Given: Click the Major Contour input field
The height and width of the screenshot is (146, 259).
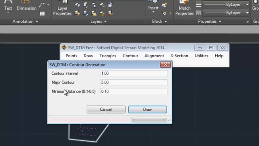Looking at the screenshot, I should click(134, 82).
